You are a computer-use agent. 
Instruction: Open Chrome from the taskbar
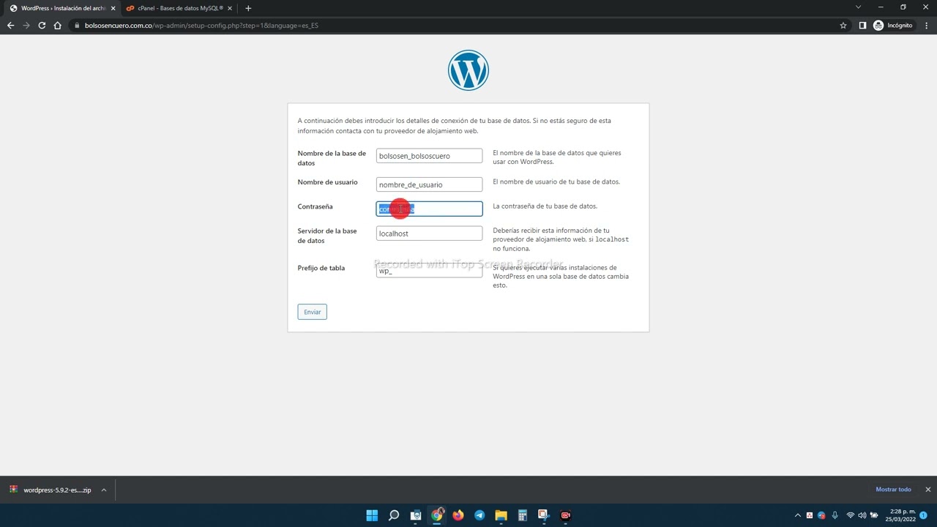pyautogui.click(x=437, y=515)
